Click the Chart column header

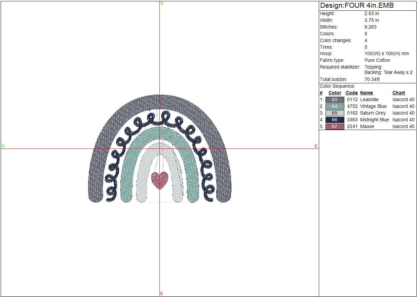coord(398,93)
